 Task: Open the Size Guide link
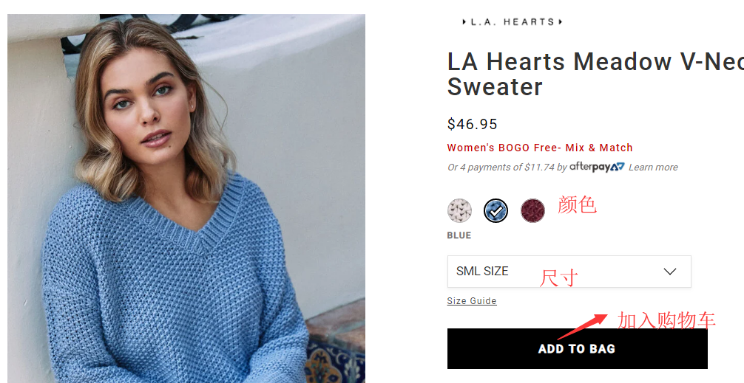472,300
